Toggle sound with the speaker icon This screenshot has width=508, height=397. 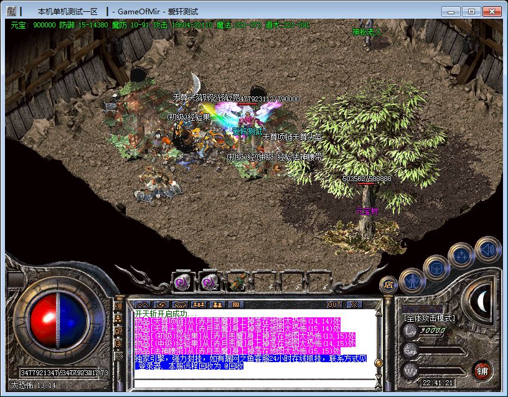coord(488,249)
